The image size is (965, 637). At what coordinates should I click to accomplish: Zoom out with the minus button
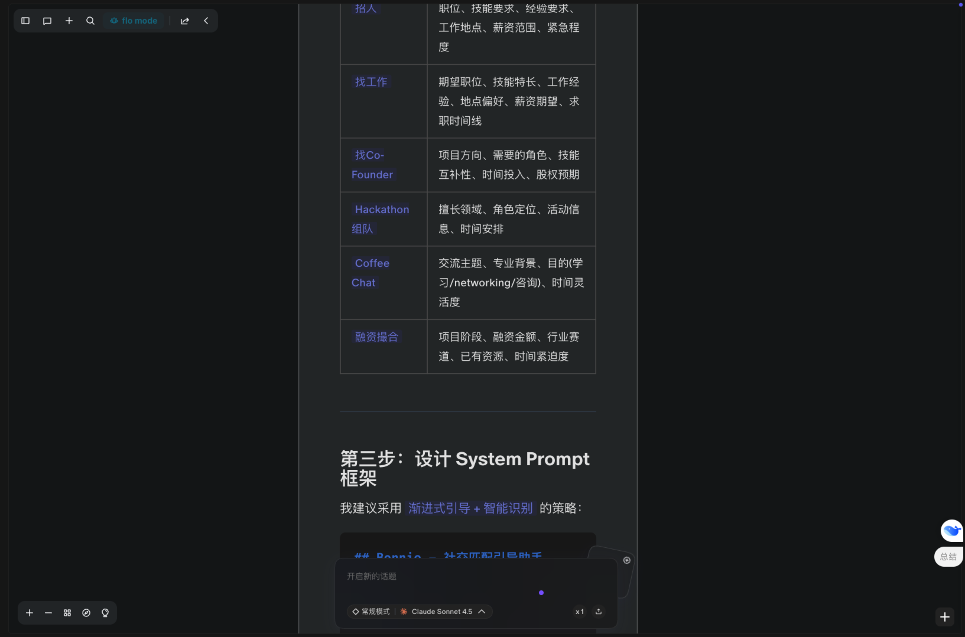click(48, 613)
